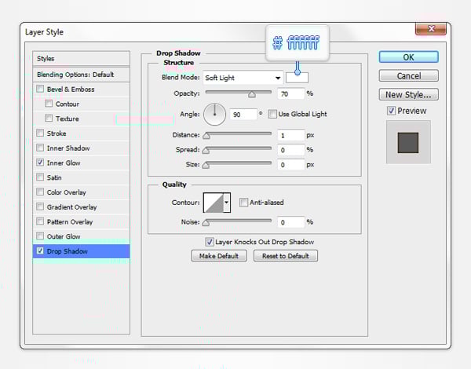471x369 pixels.
Task: Click the New Style button
Action: (408, 95)
